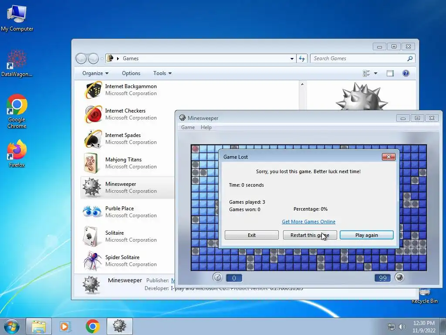Select the Mahjong Titans tile icon
The height and width of the screenshot is (335, 446).
(x=91, y=163)
